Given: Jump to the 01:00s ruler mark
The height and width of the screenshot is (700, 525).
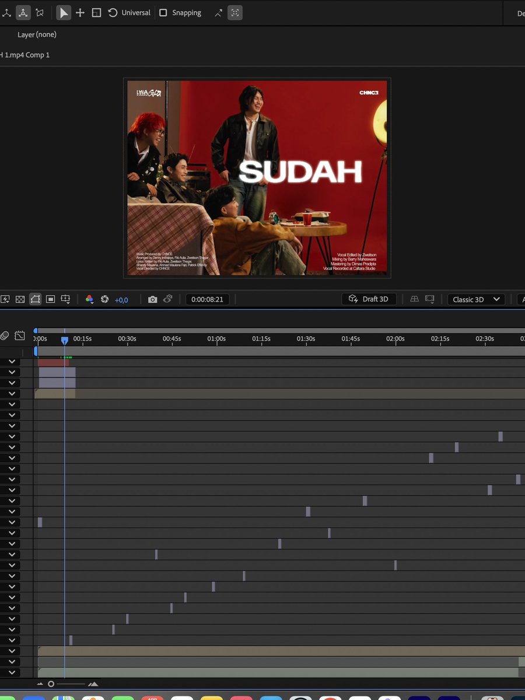Looking at the screenshot, I should (x=216, y=338).
